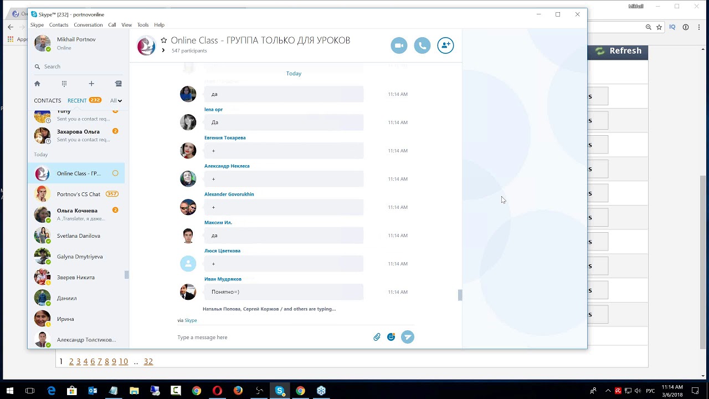
Task: Open the View menu
Action: click(x=127, y=25)
